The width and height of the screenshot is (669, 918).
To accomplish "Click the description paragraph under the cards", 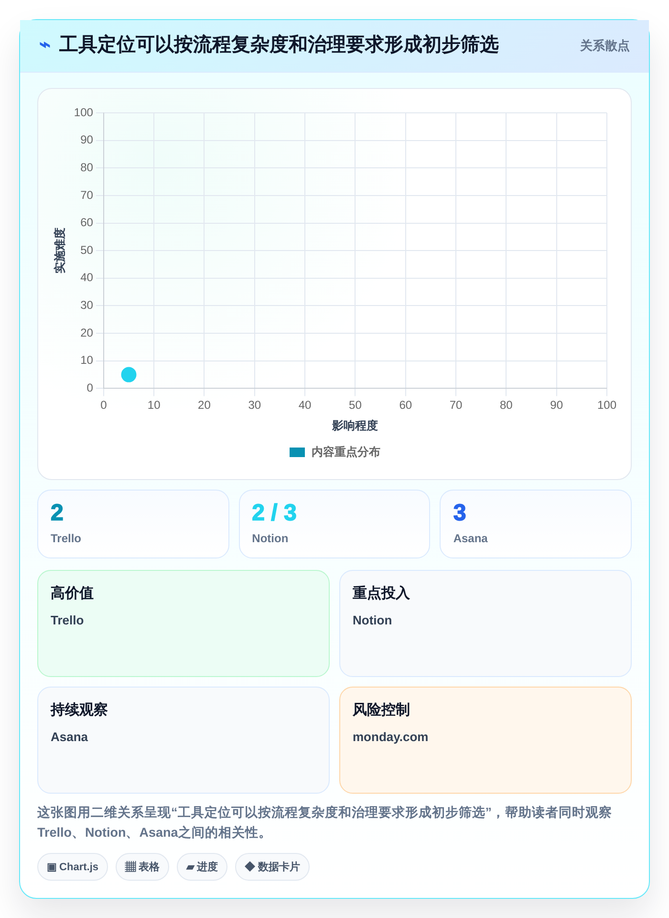I will (x=325, y=822).
